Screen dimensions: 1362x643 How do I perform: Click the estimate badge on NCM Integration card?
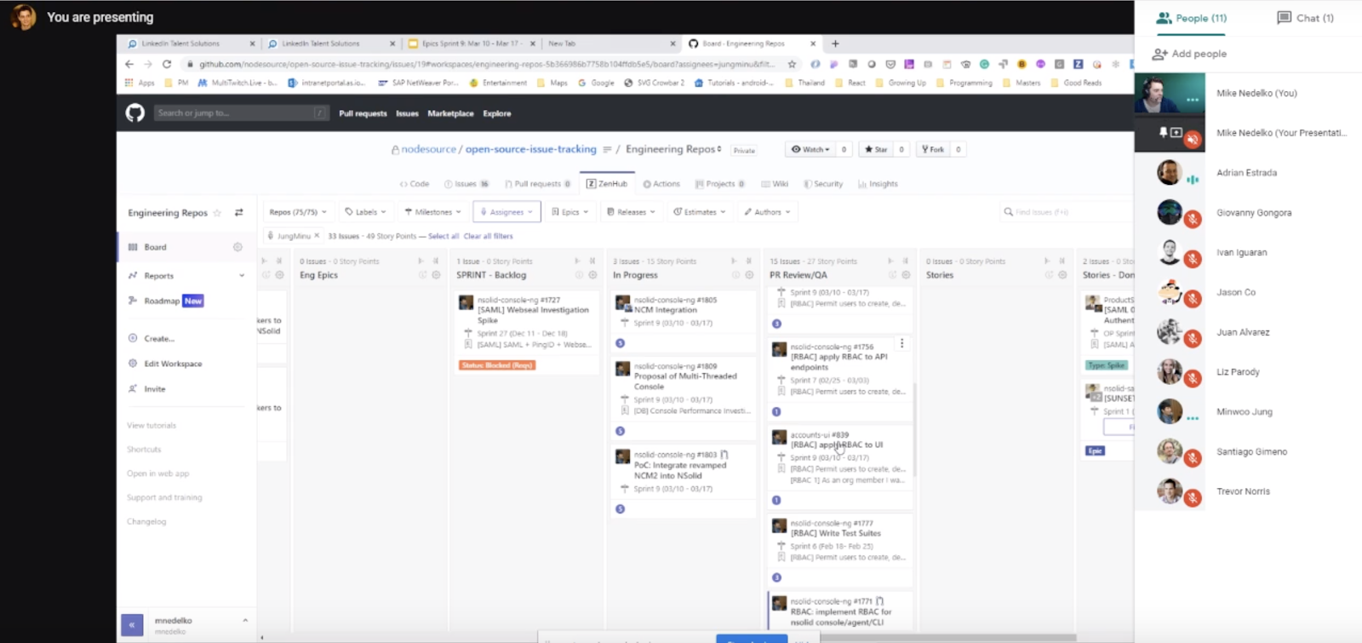pos(620,343)
